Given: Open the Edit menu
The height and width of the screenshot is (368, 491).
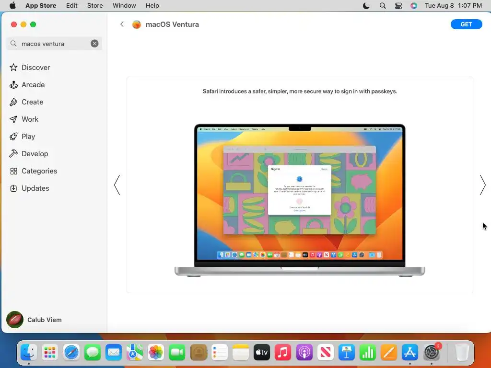Looking at the screenshot, I should (72, 6).
